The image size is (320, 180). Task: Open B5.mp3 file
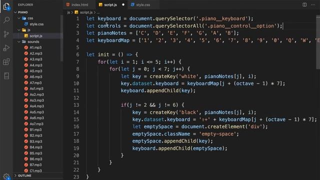click(x=35, y=153)
